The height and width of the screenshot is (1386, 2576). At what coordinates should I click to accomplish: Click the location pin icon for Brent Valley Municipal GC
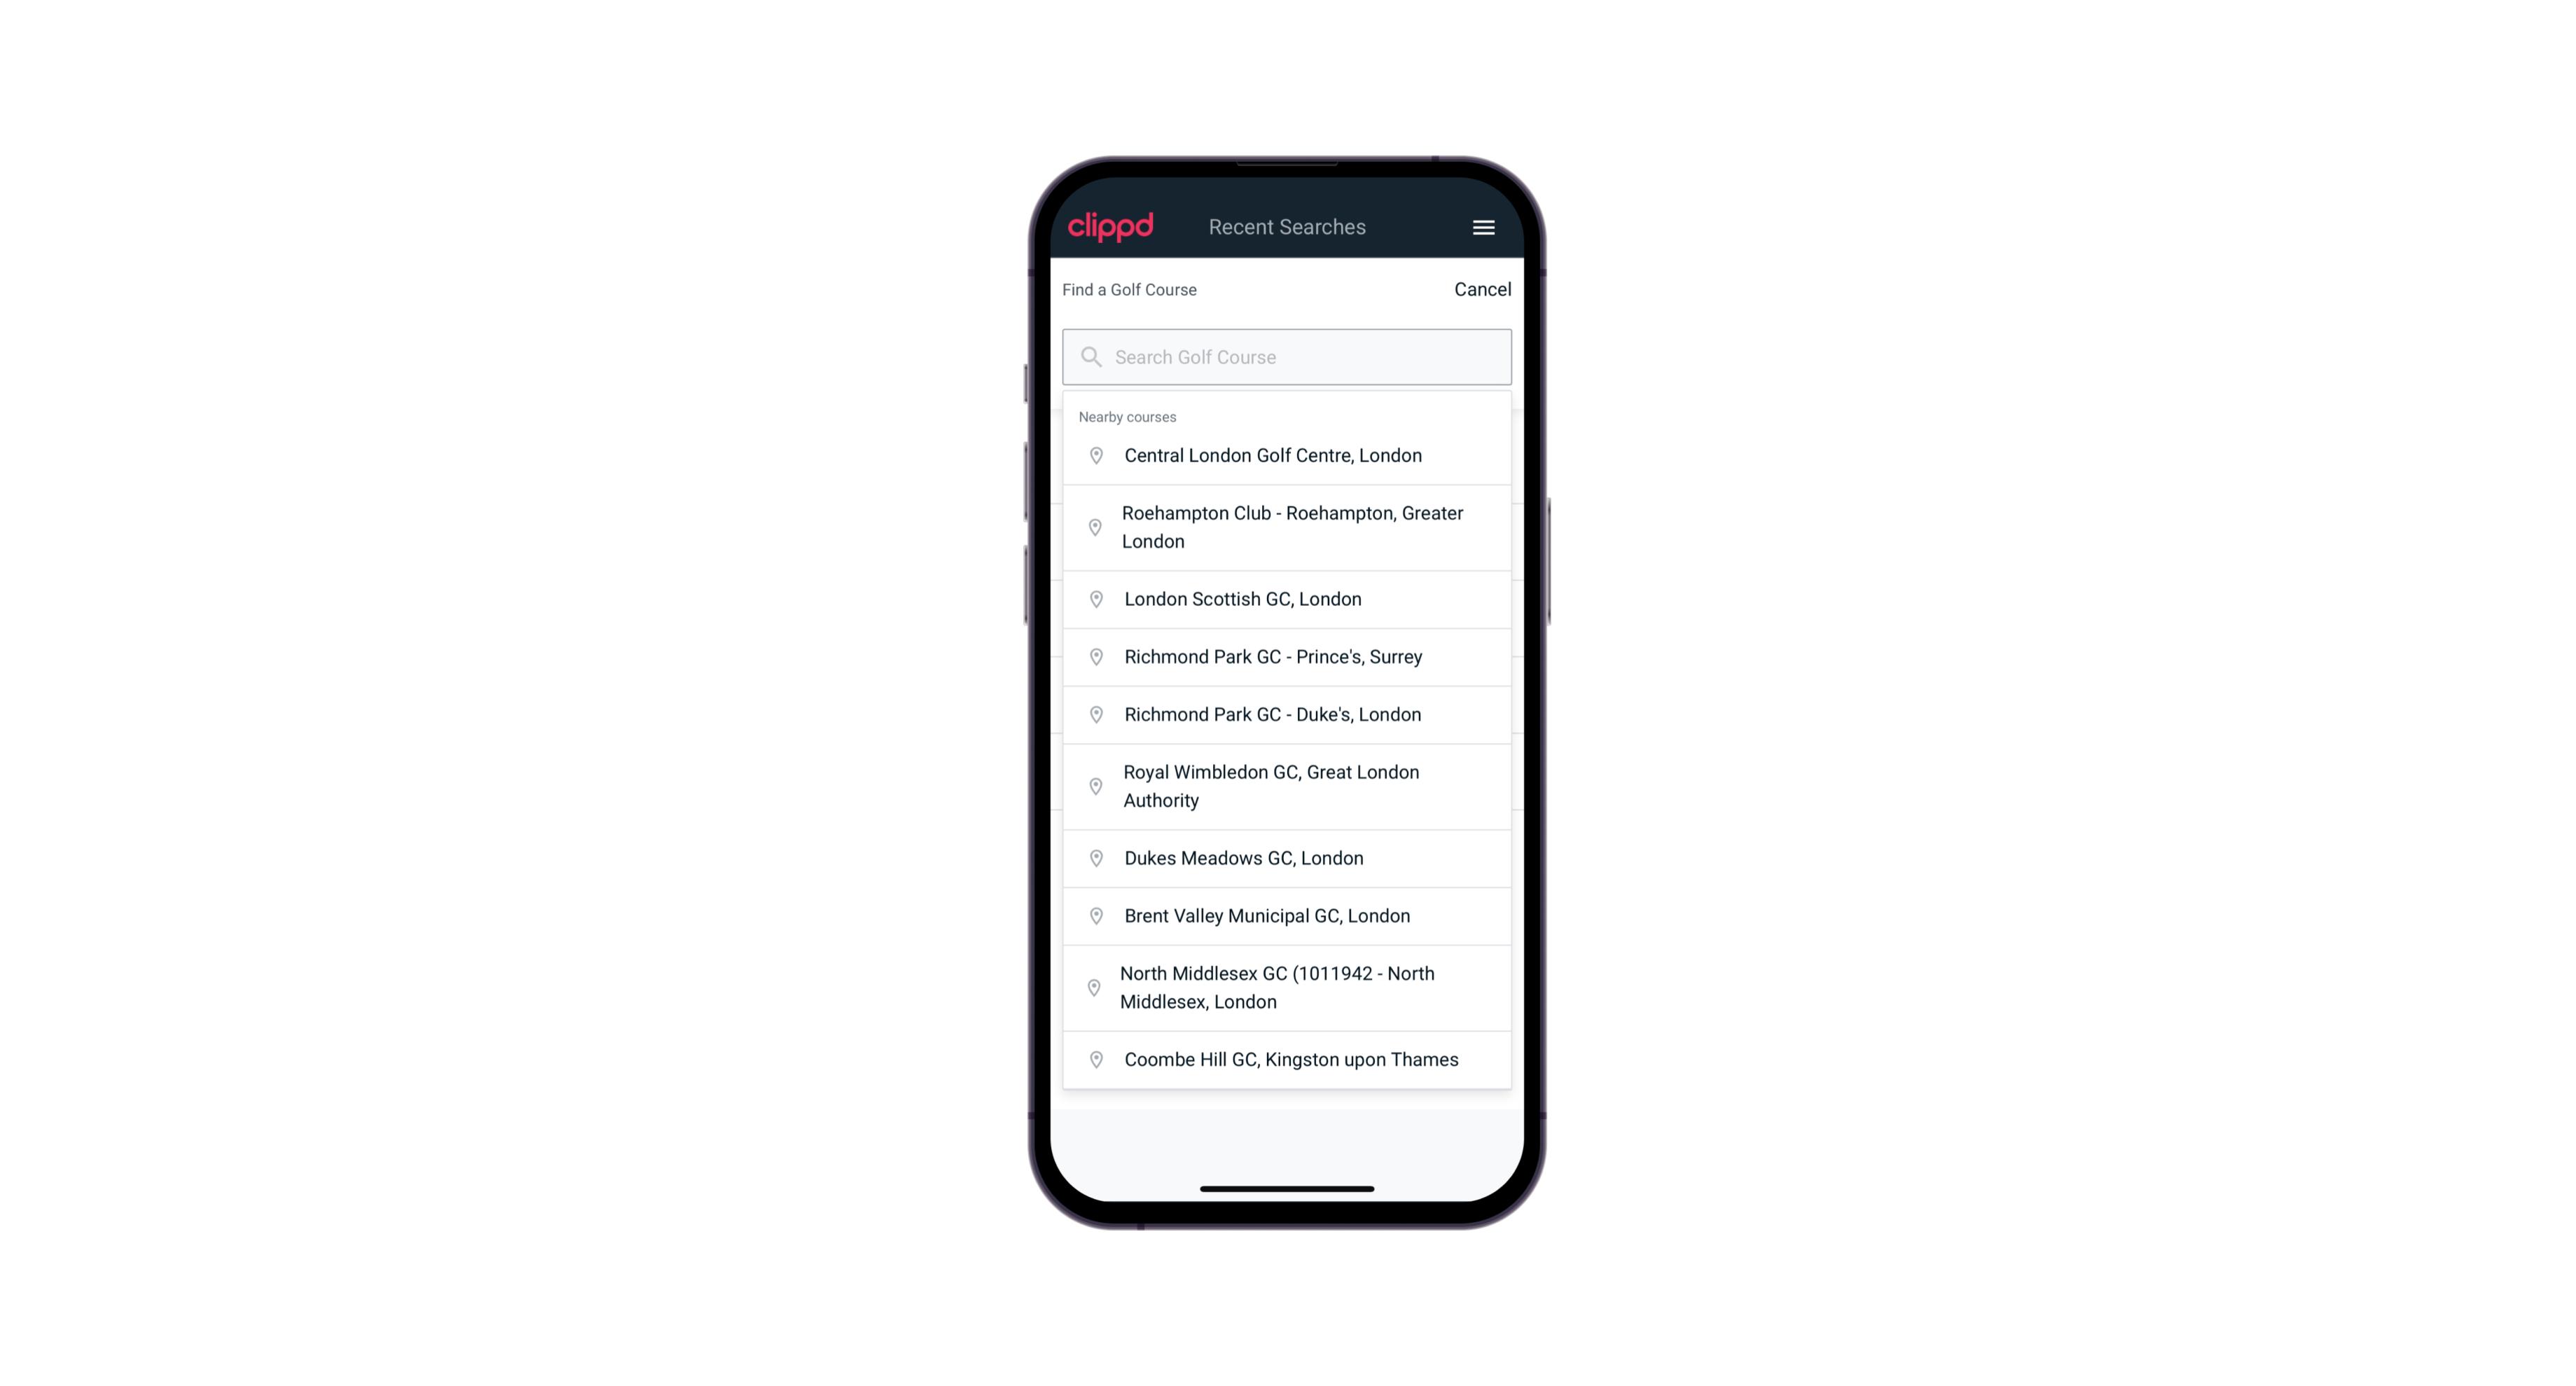(x=1093, y=915)
